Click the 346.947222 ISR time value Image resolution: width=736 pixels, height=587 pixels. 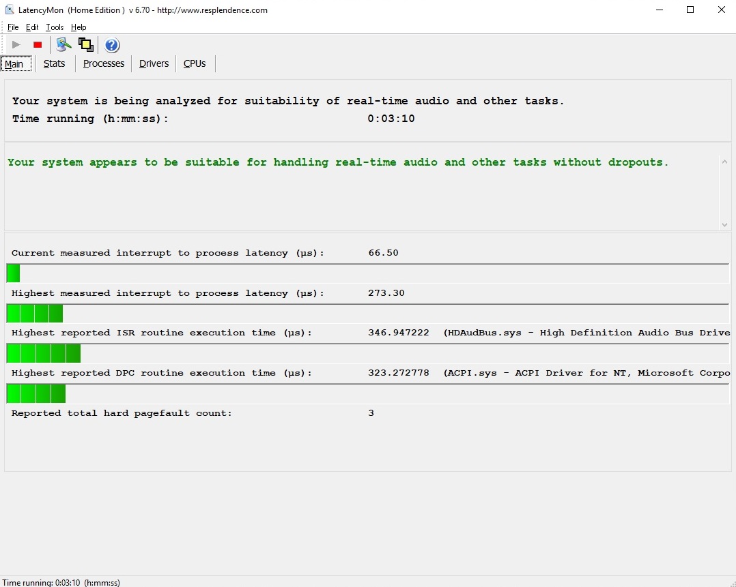pos(399,333)
